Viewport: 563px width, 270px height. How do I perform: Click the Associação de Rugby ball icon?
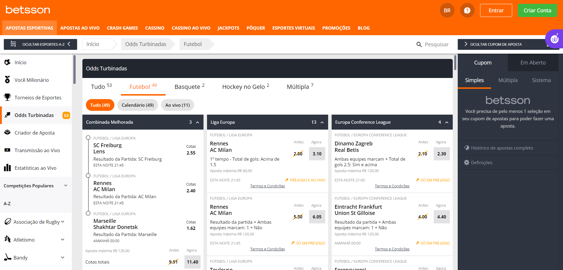(x=8, y=222)
